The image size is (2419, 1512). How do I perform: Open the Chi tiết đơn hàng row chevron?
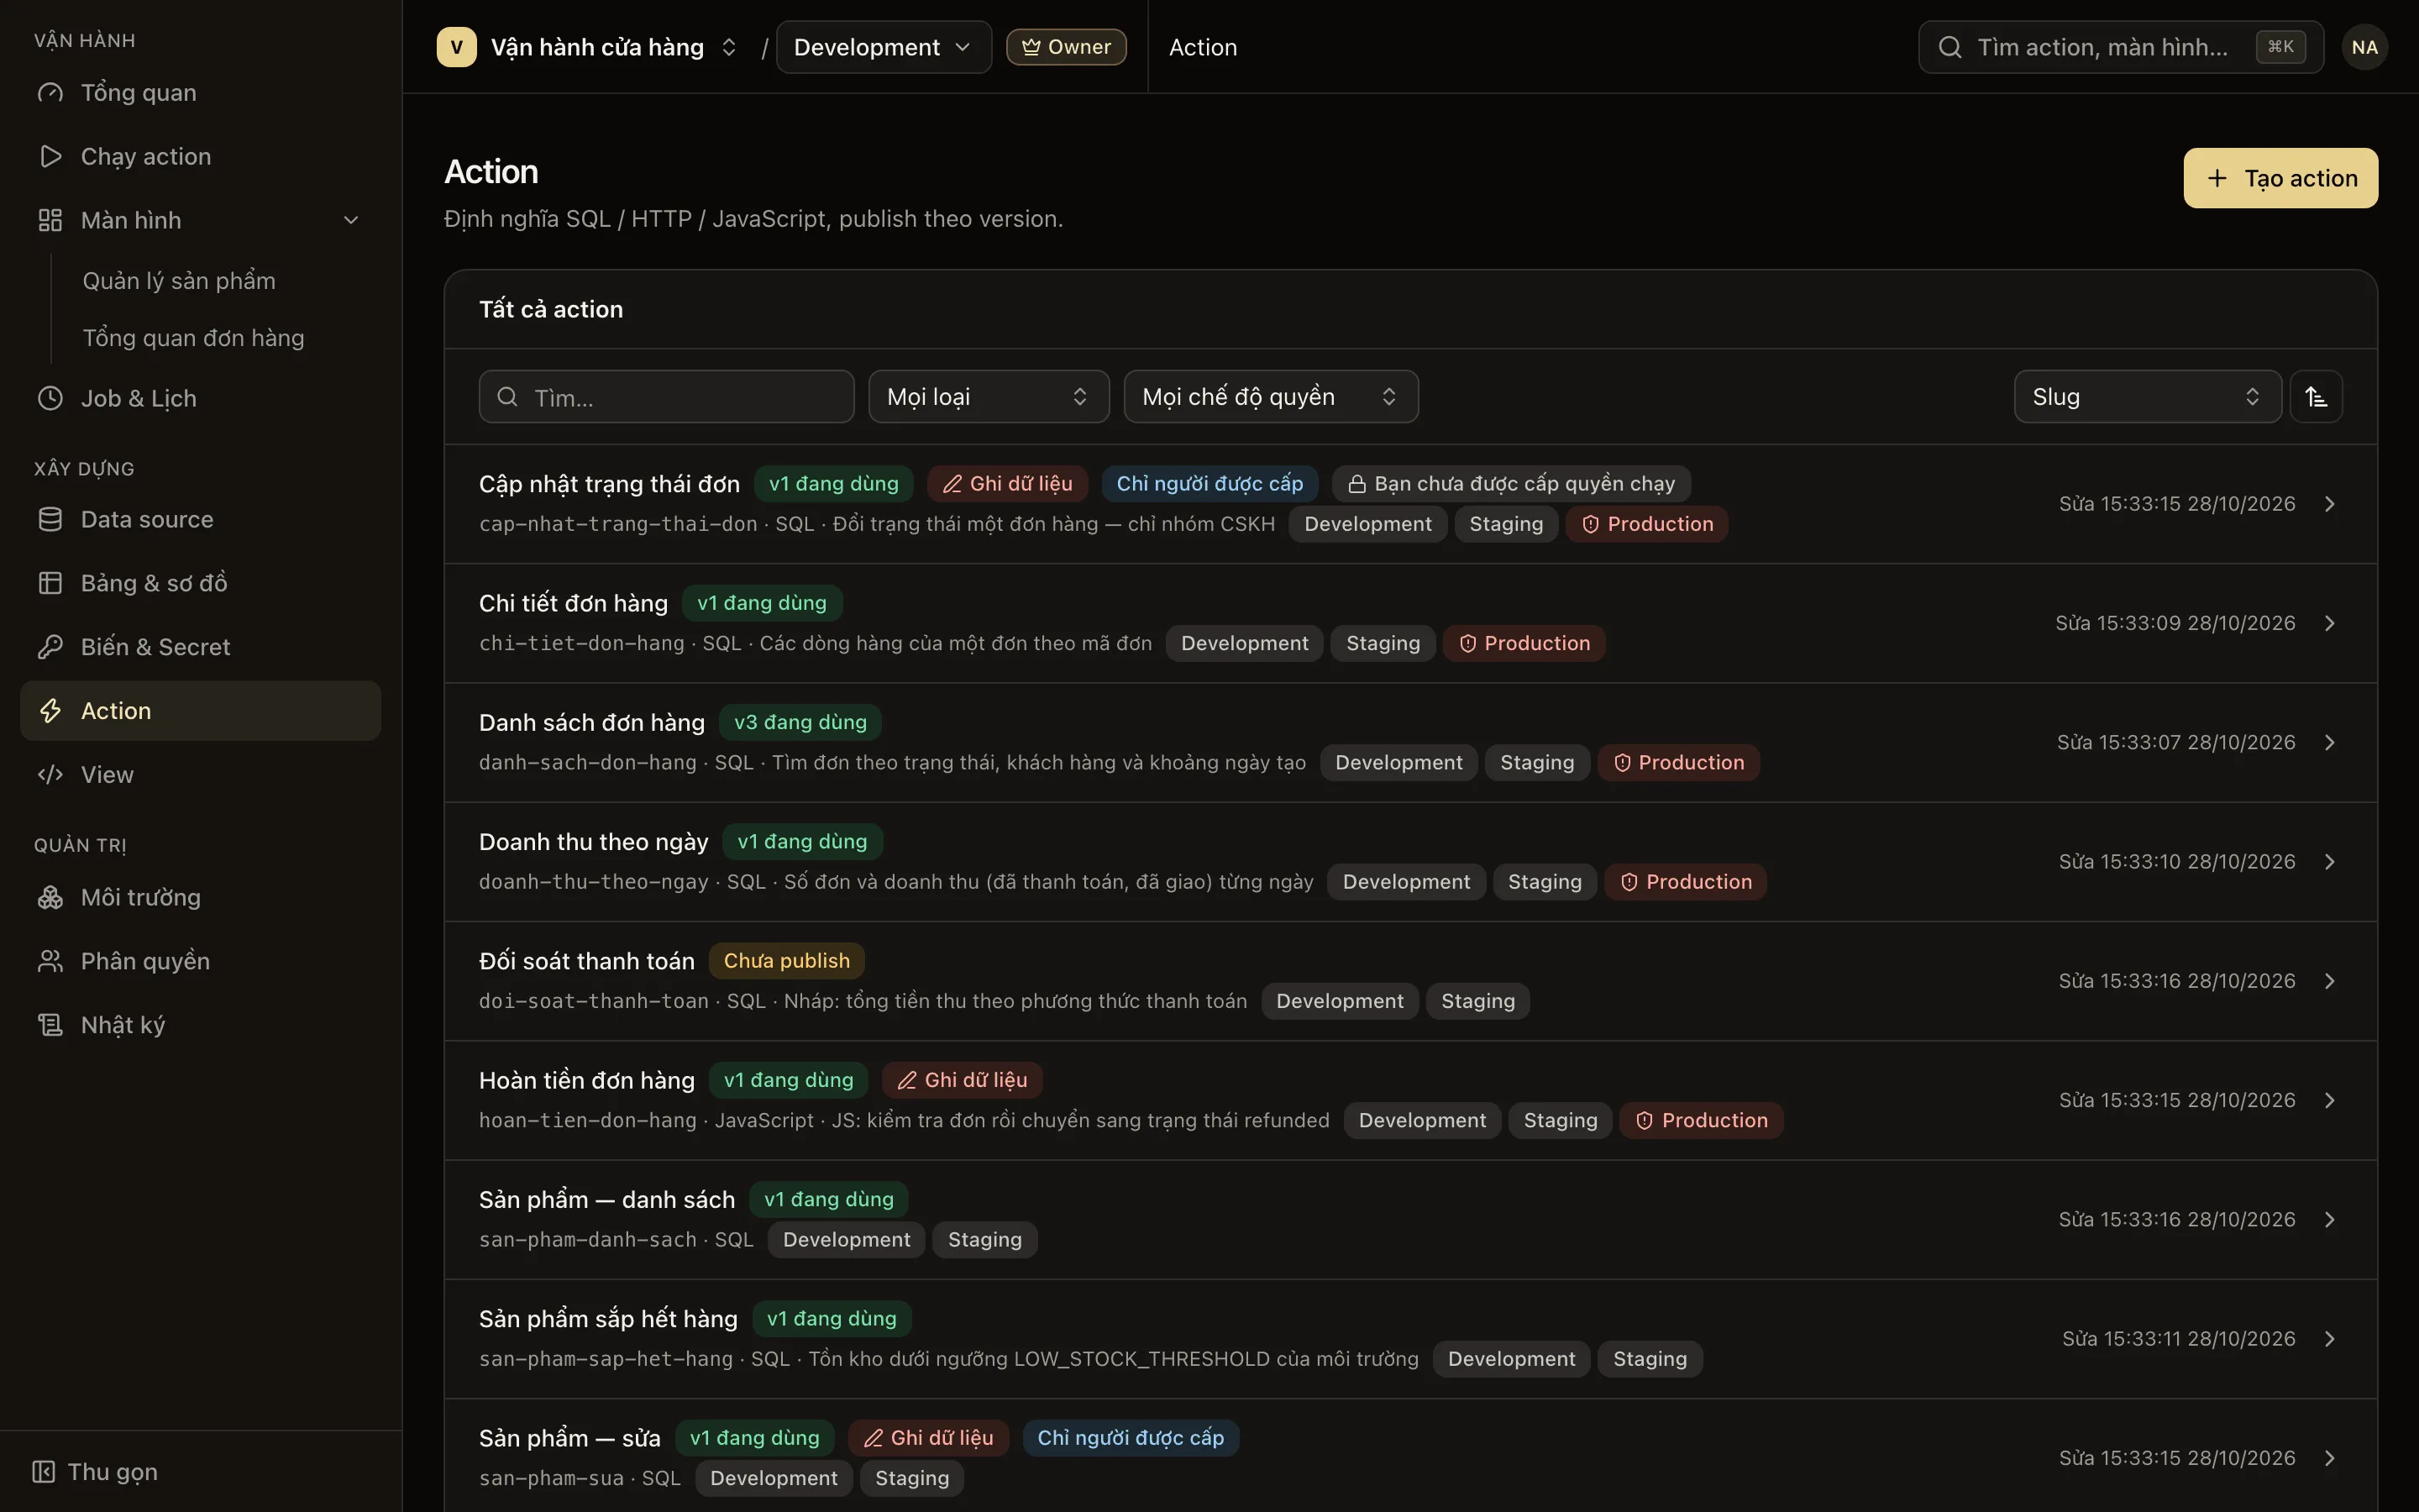(2329, 623)
